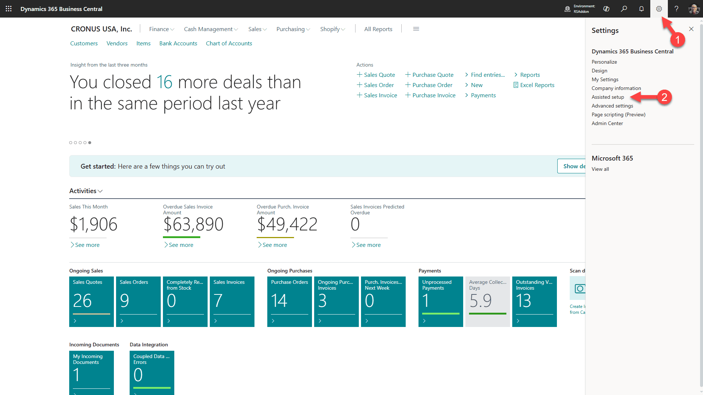Open Assisted setup in Settings
Viewport: 703px width, 395px height.
coord(607,97)
